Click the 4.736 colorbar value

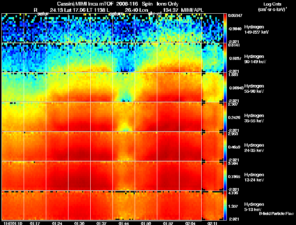[233, 193]
